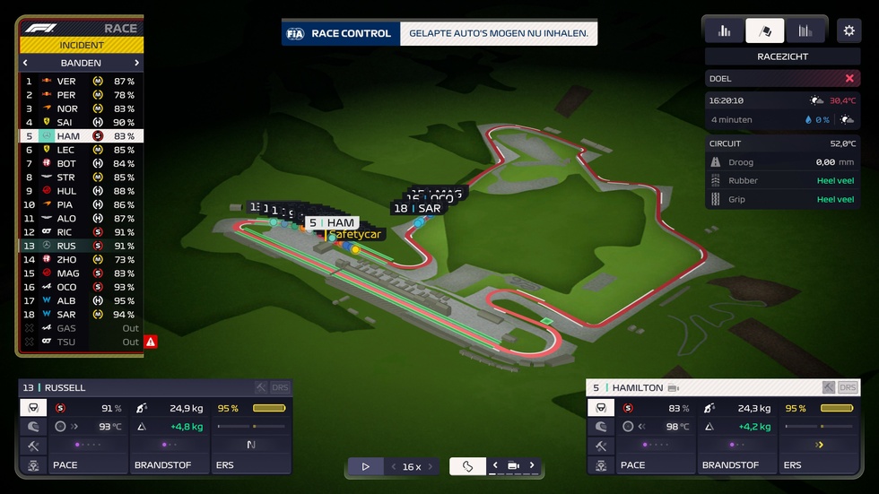Image resolution: width=879 pixels, height=494 pixels.
Task: Click Hamilton's ERS deploy arrows indicator
Action: coord(819,445)
